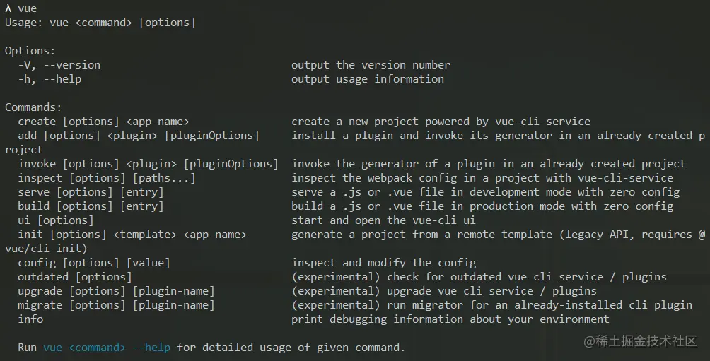710x361 pixels.
Task: Click the "build" command name
Action: point(33,206)
